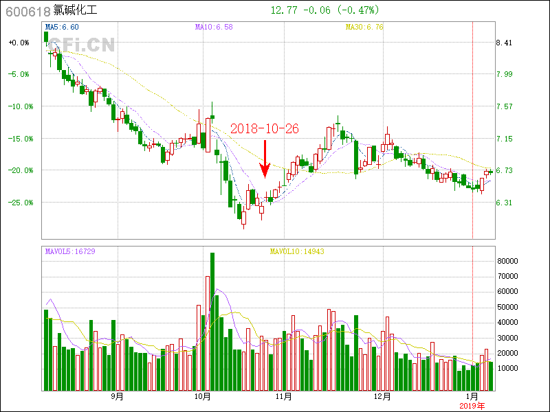Click the 80000 volume axis label

[507, 261]
